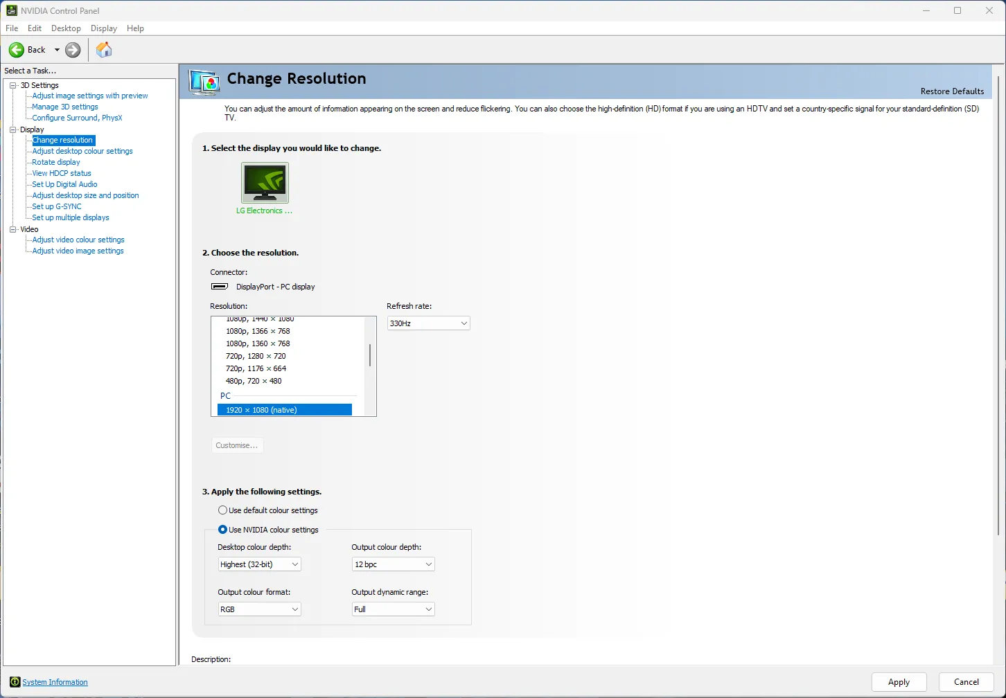1006x698 pixels.
Task: Click the Forward arrow icon in toolbar
Action: coord(73,50)
